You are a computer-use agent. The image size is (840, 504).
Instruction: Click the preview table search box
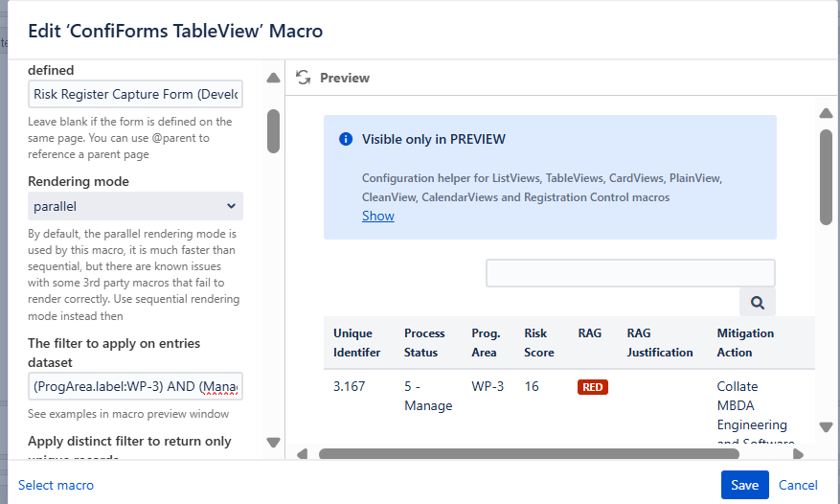click(x=630, y=273)
